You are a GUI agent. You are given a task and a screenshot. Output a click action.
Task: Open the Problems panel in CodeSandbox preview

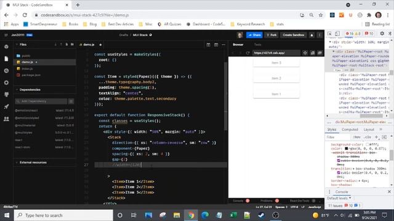click(x=267, y=201)
